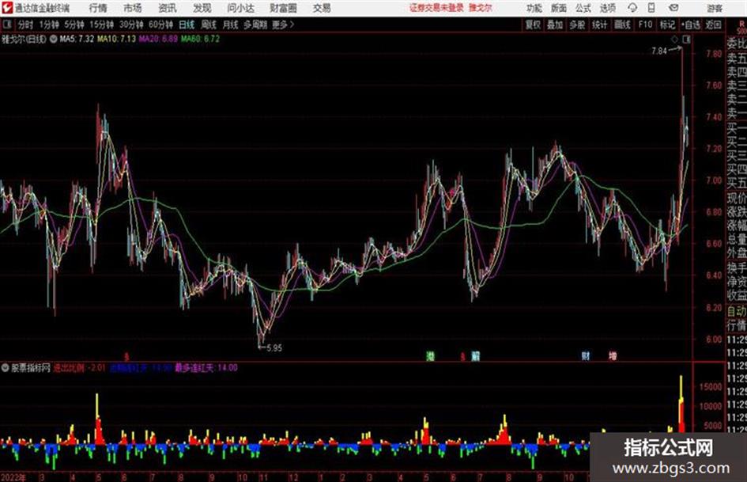Click the 叠加 overlay toolbar button
Viewport: 747px width, 482px height.
(x=555, y=25)
